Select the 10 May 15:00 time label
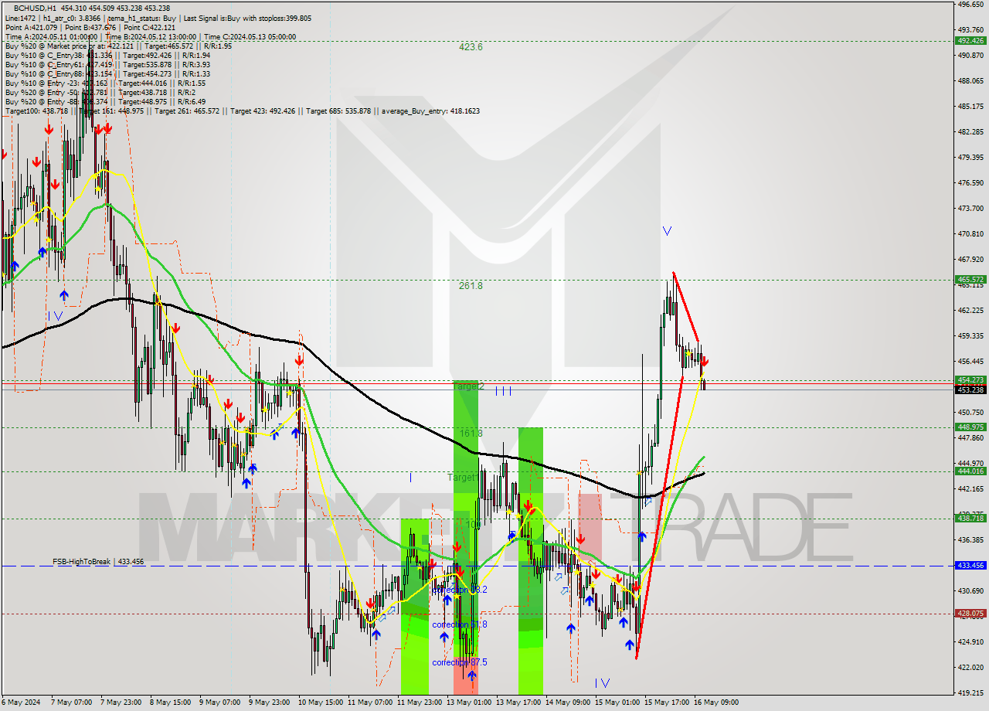This screenshot has height=711, width=989. click(320, 702)
